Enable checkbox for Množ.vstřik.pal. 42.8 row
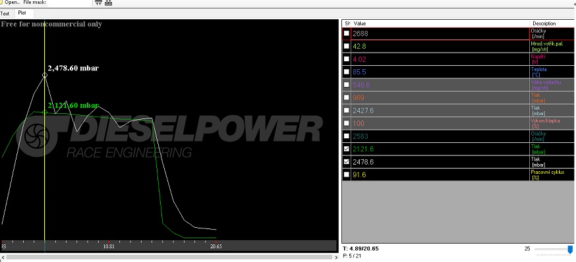This screenshot has height=262, width=576. point(347,46)
